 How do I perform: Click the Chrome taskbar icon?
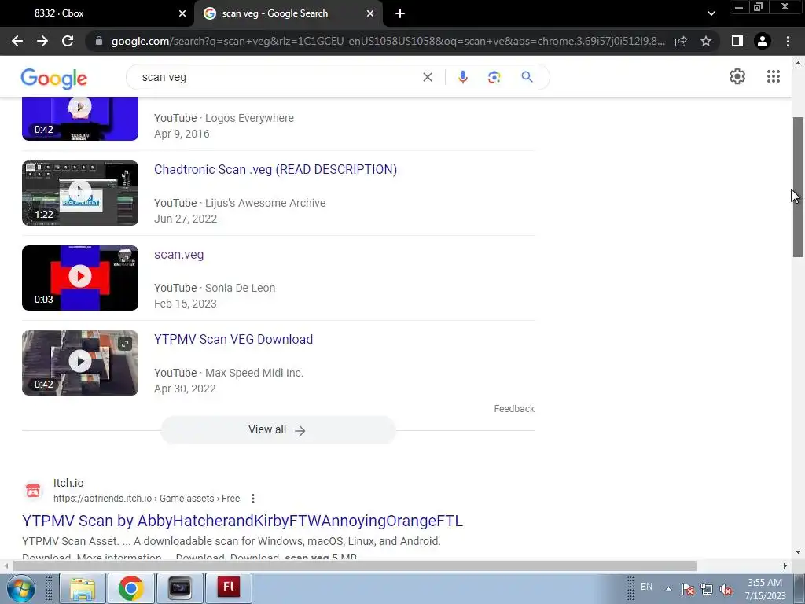tap(131, 588)
